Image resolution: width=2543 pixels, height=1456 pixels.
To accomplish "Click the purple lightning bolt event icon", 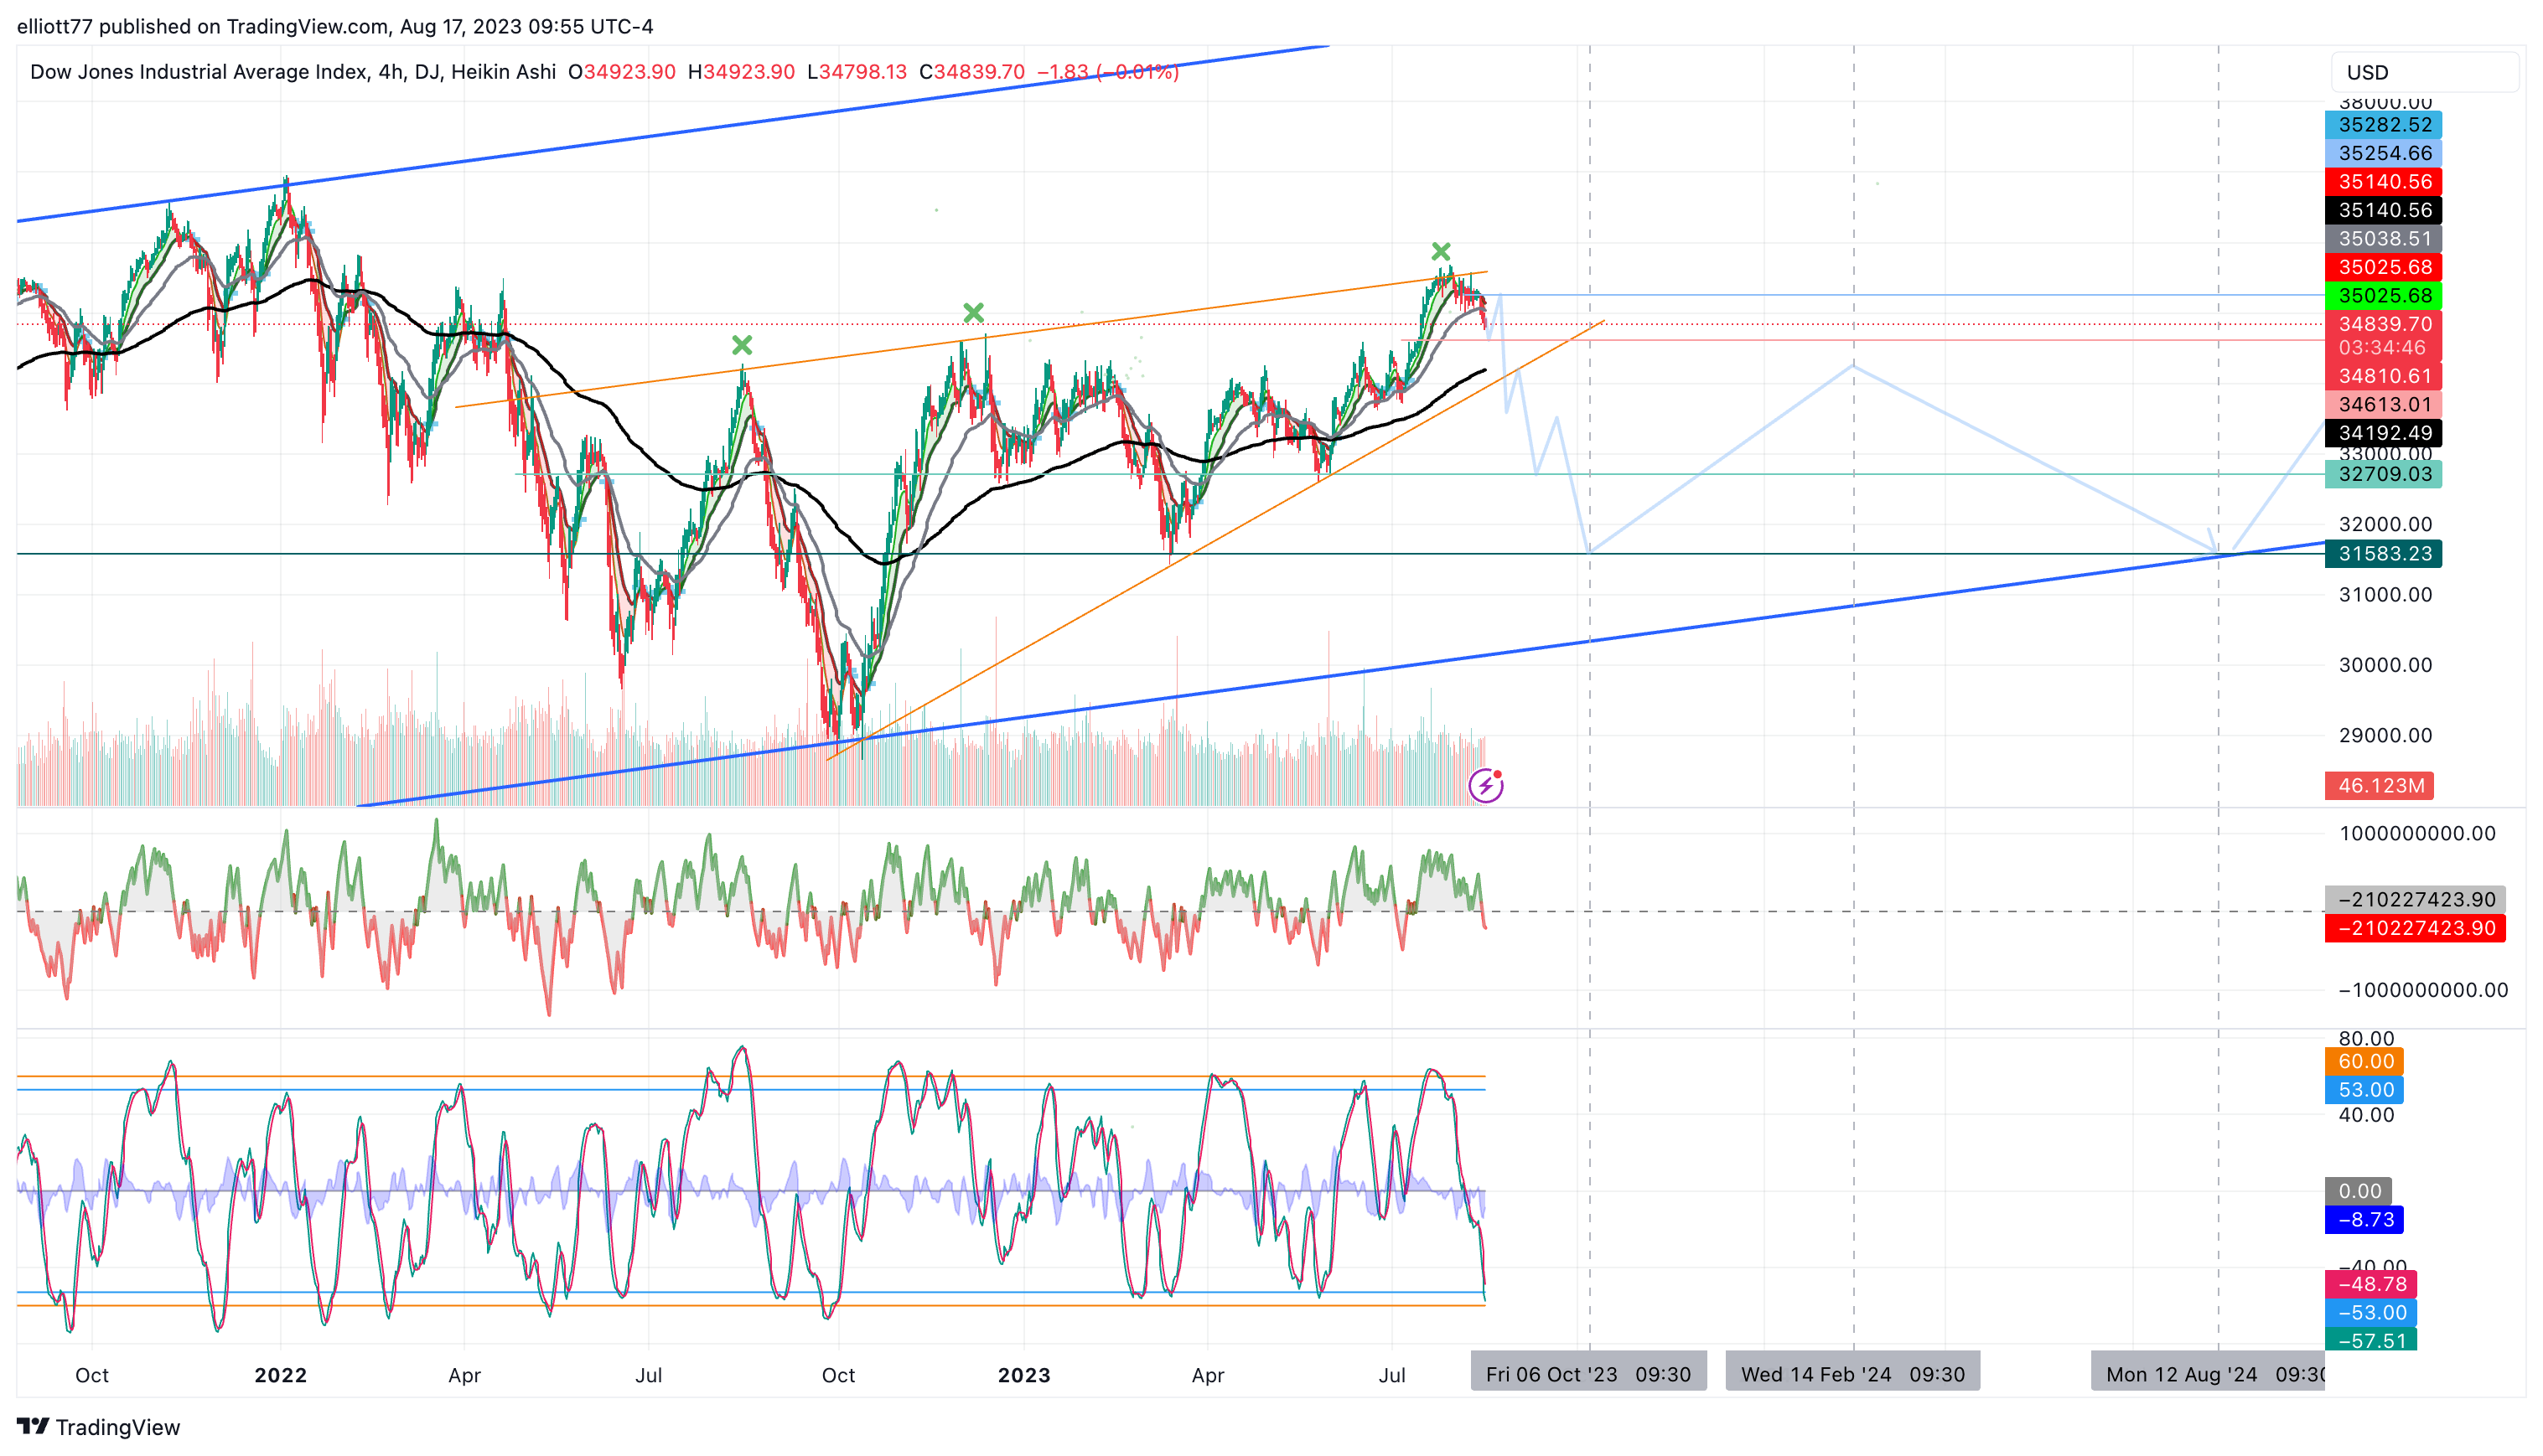I will pos(1485,786).
